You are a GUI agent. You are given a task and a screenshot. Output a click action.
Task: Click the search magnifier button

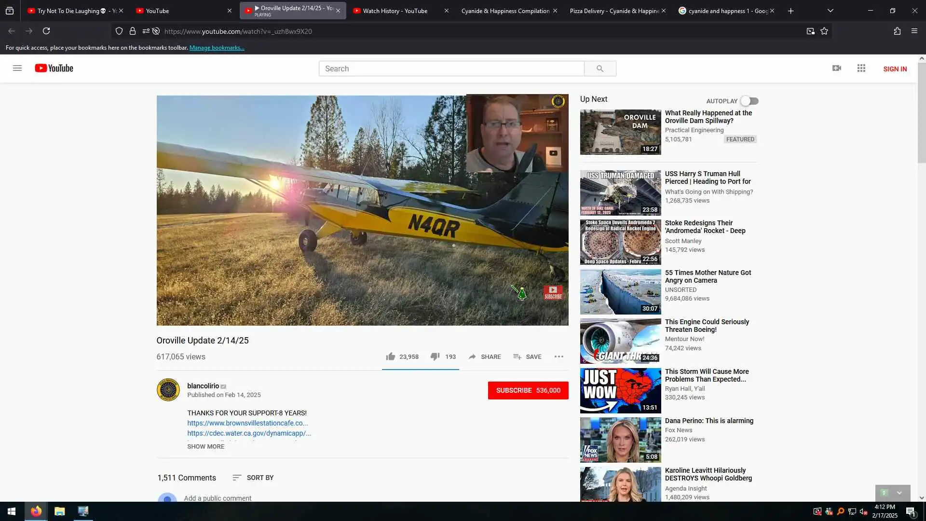[x=599, y=69]
